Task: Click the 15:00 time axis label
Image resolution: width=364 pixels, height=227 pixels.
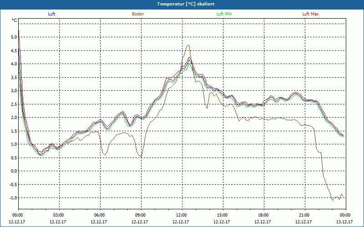Action: [x=223, y=215]
